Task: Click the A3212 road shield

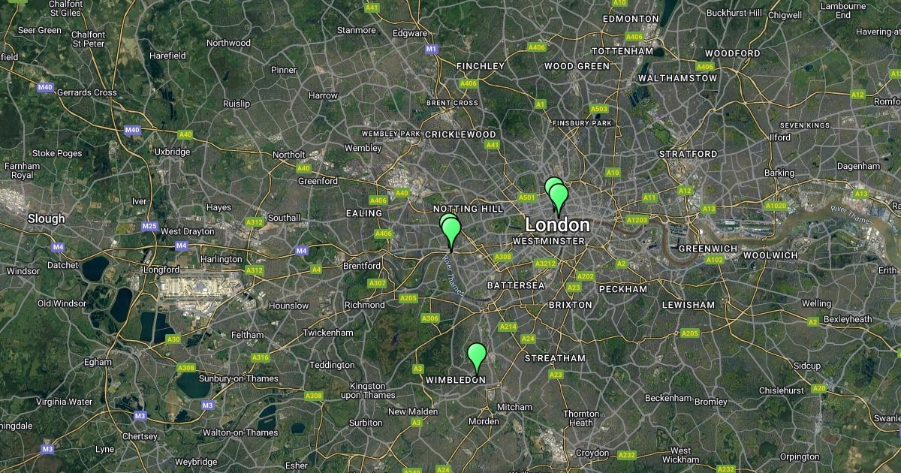Action: click(545, 264)
